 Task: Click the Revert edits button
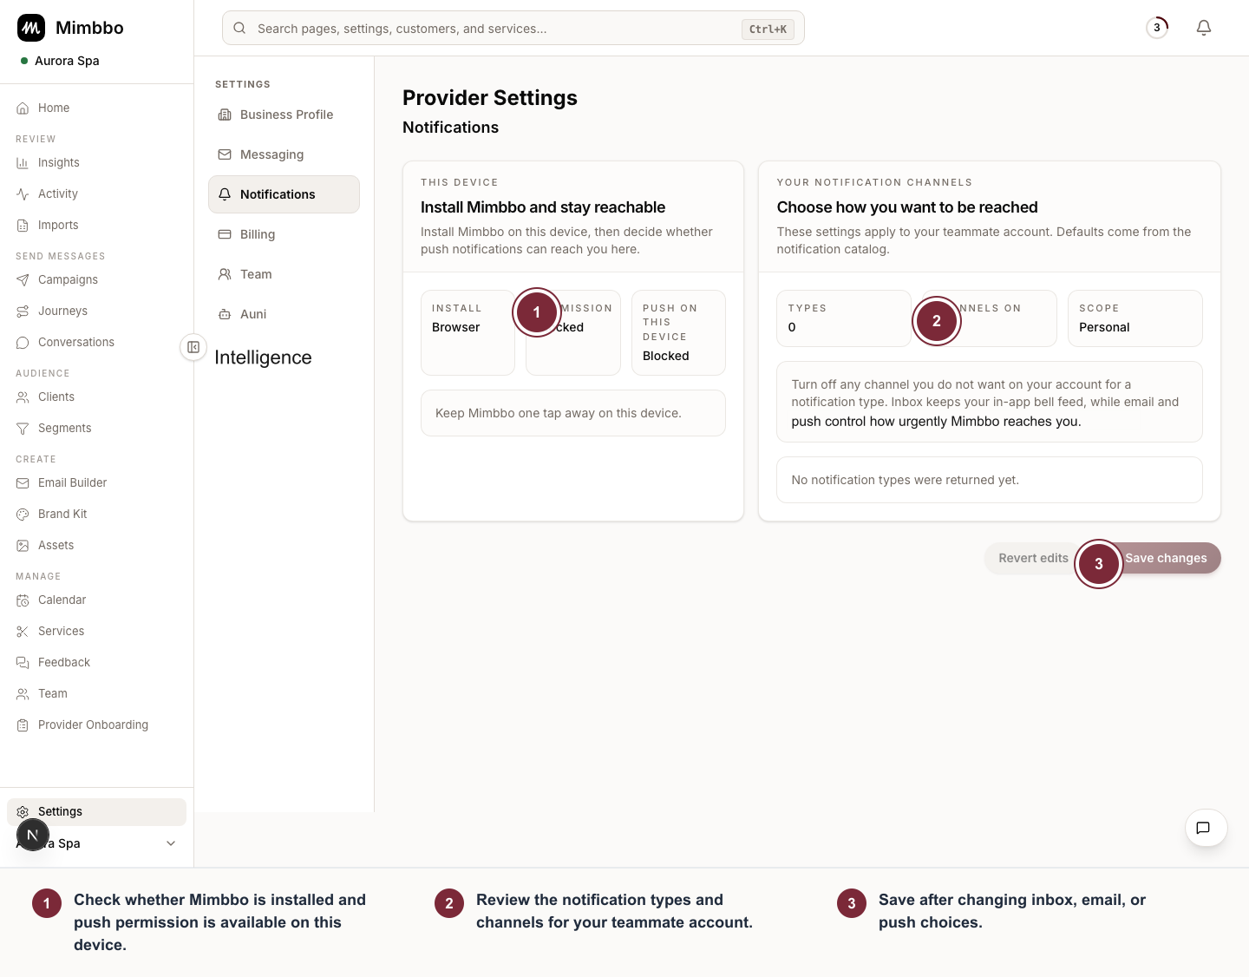1033,558
